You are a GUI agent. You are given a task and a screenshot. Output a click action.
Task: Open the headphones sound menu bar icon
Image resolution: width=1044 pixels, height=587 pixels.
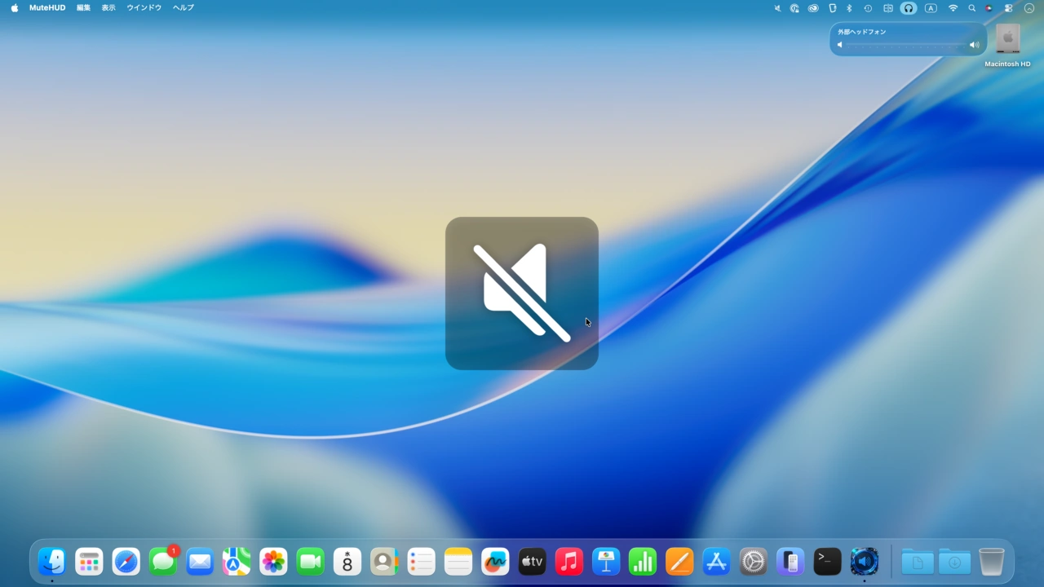908,8
